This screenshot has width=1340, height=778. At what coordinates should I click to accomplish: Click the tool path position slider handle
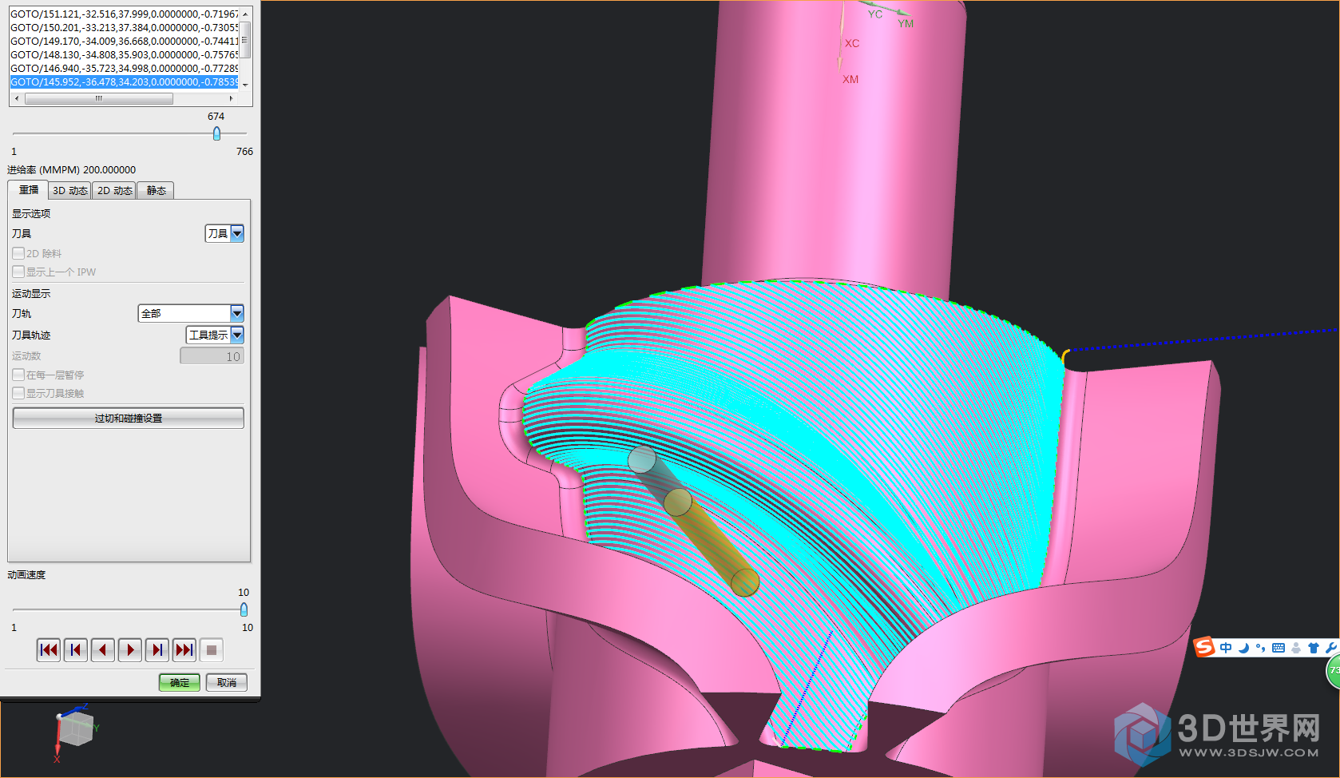click(216, 133)
